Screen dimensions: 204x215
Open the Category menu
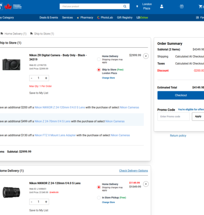7,17
